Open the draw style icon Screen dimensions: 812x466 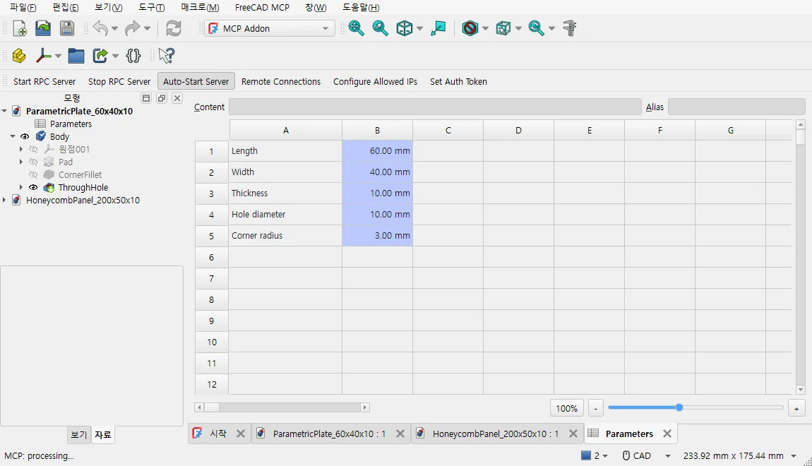click(470, 28)
